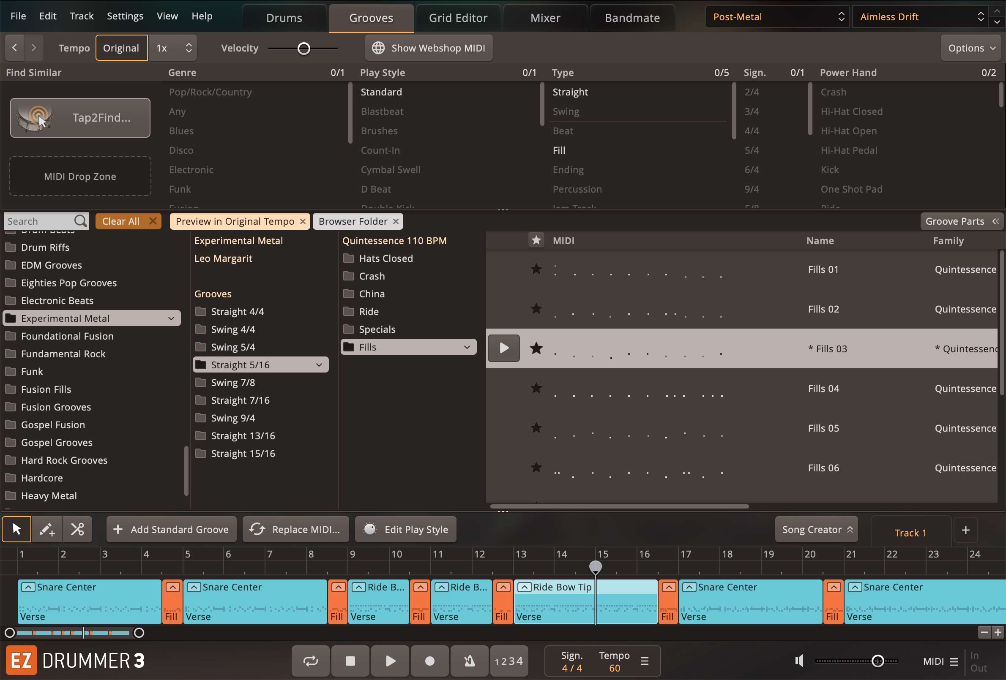Viewport: 1006px width, 680px height.
Task: Click the record button in transport
Action: click(x=429, y=661)
